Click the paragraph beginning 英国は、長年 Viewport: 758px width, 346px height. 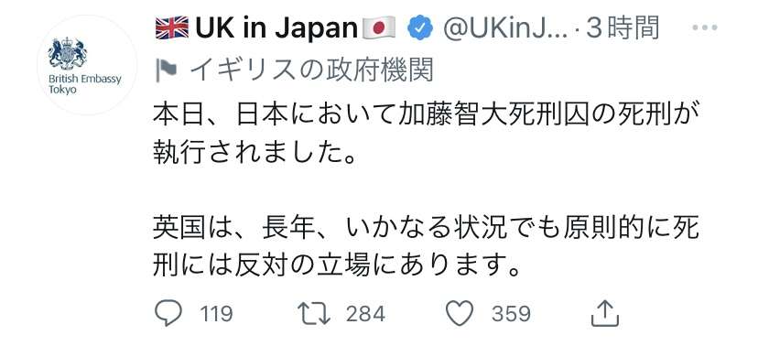427,247
